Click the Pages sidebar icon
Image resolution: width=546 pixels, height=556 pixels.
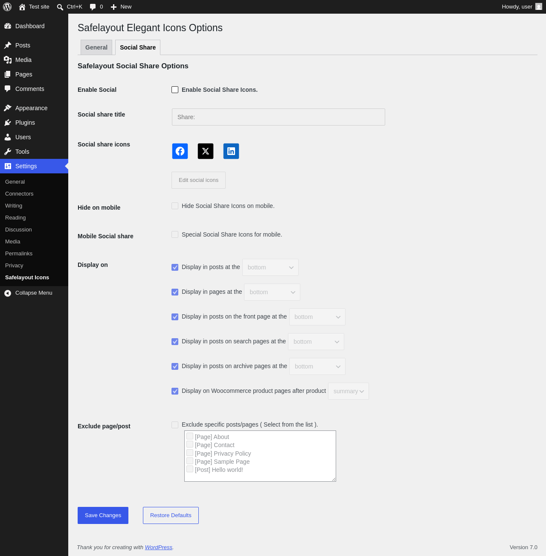8,74
